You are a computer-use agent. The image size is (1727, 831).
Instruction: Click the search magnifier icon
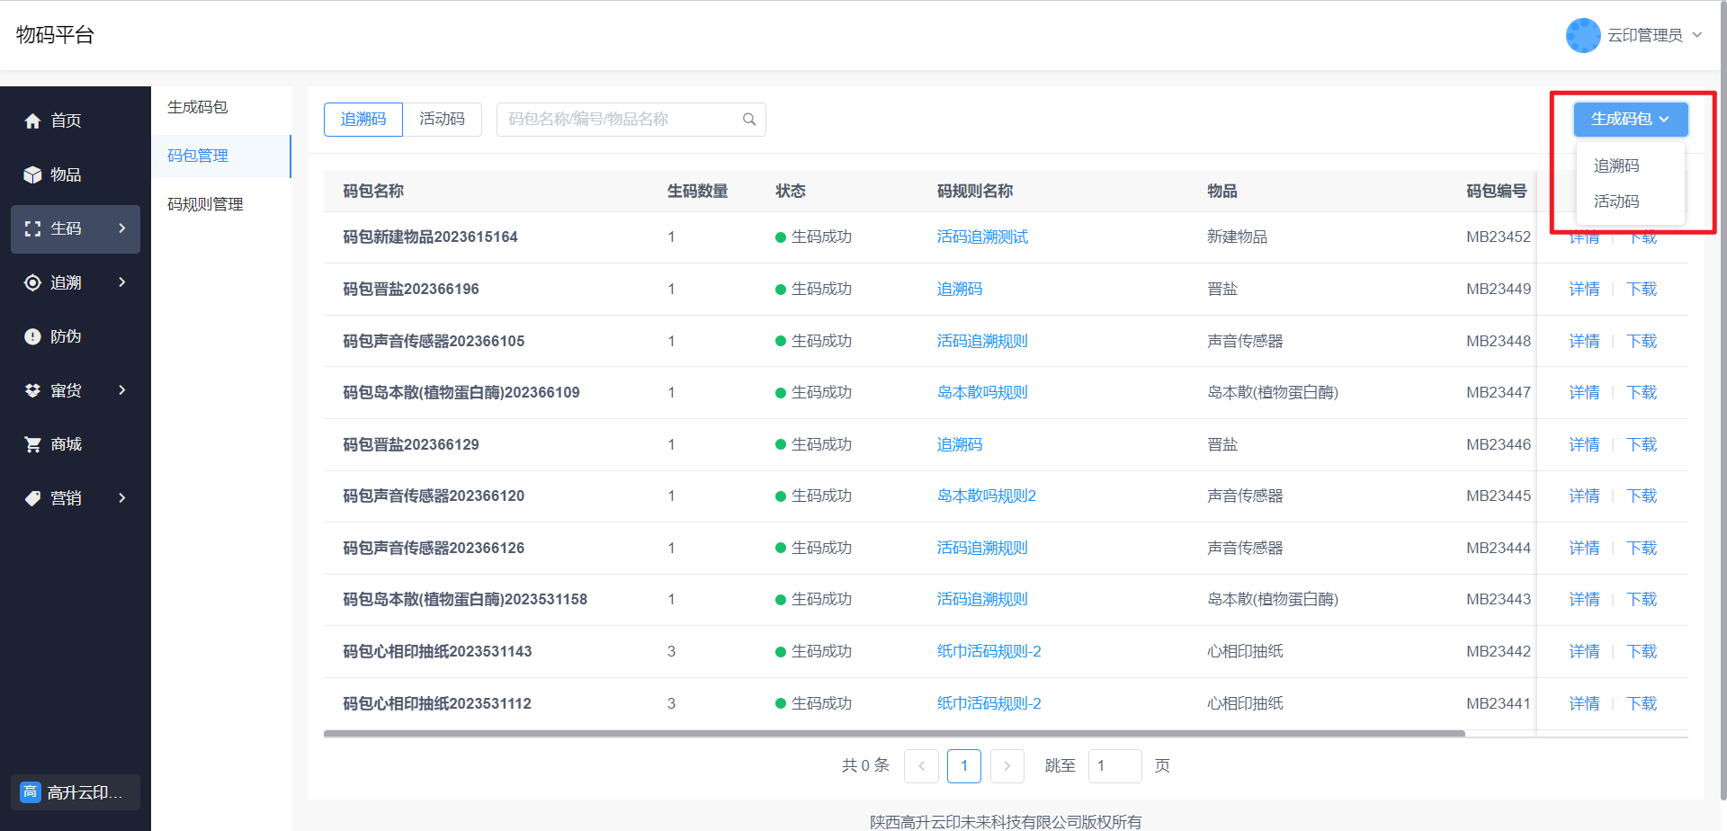tap(748, 120)
